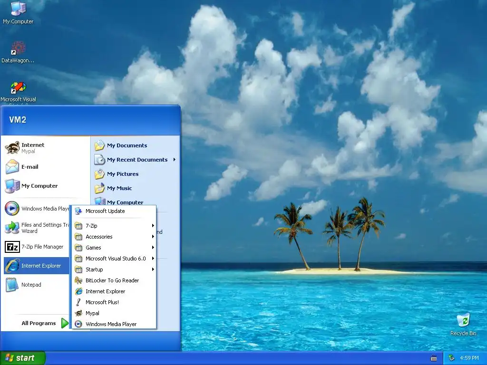Screen dimensions: 487x365
Task: Click 7-Zip File Manager label
Action: 42,247
